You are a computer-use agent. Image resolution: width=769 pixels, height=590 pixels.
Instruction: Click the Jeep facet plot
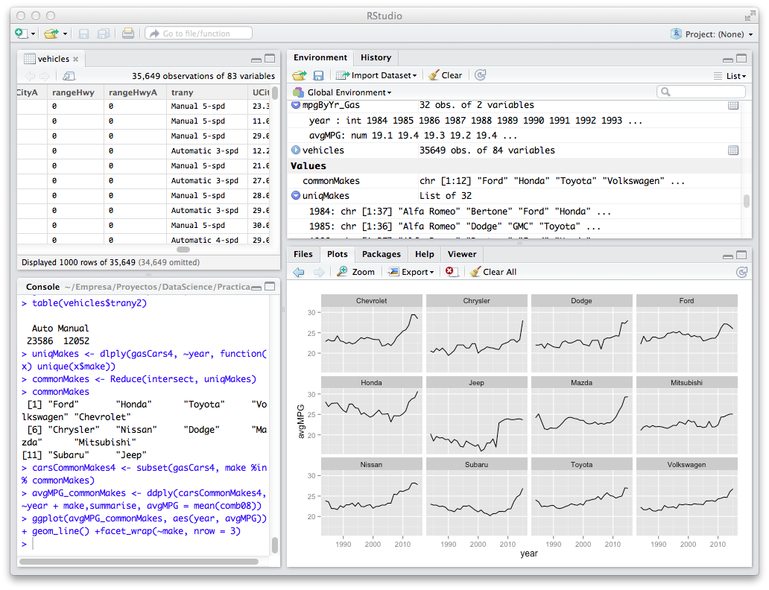point(476,416)
